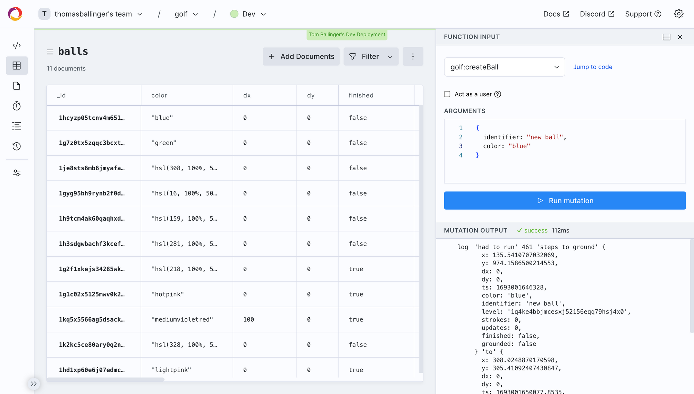This screenshot has width=694, height=394.
Task: Expand the thomasballinger's team dropdown
Action: 91,14
